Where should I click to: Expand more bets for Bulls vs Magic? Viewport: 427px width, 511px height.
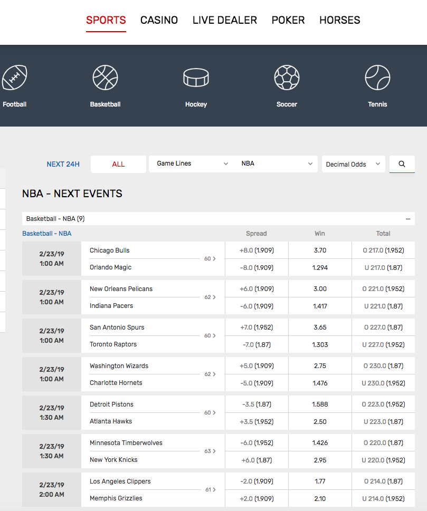pyautogui.click(x=210, y=259)
